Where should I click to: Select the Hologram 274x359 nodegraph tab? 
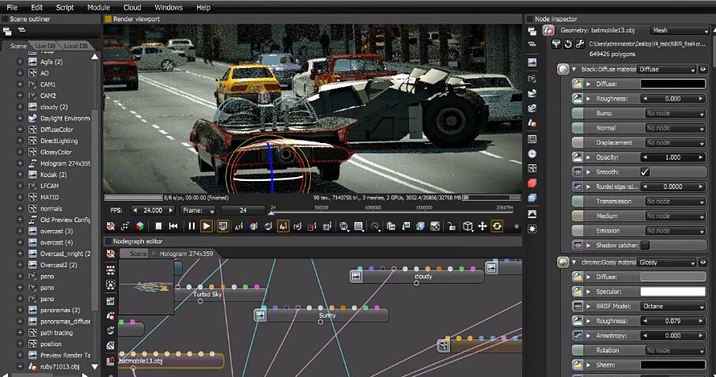pyautogui.click(x=186, y=254)
